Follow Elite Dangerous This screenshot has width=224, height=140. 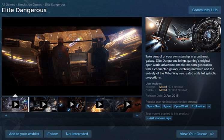[x=53, y=134]
